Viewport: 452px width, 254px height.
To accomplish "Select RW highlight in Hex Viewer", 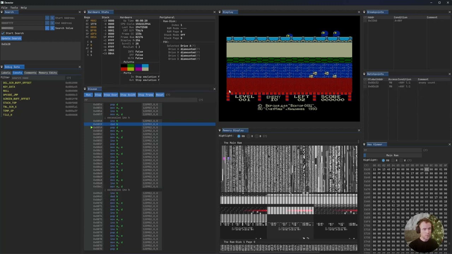I will (383, 161).
